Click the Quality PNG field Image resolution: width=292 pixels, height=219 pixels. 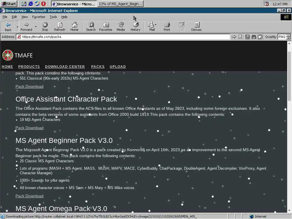tap(282, 37)
